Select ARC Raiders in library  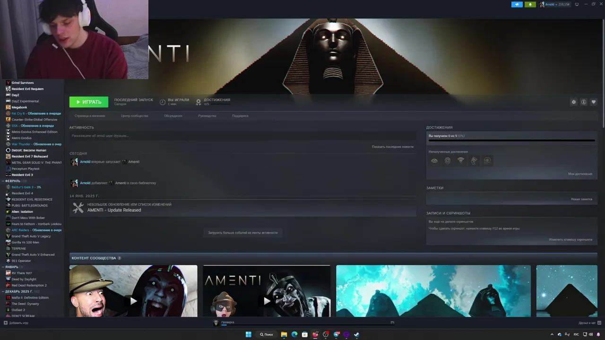(x=33, y=230)
